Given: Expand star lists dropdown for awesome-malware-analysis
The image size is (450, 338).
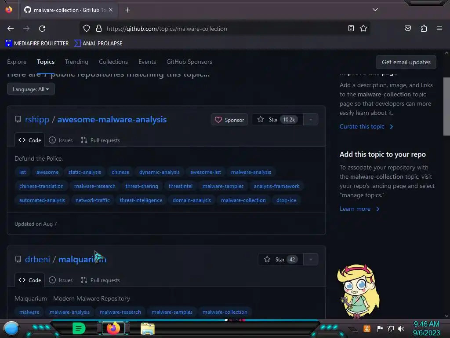Looking at the screenshot, I should (x=311, y=120).
